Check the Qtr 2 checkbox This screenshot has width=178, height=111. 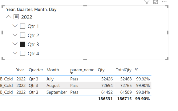point(22,35)
